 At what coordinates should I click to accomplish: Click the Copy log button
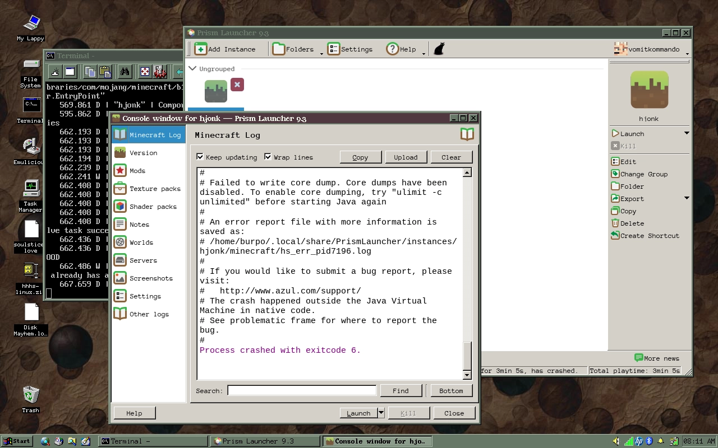pyautogui.click(x=360, y=157)
